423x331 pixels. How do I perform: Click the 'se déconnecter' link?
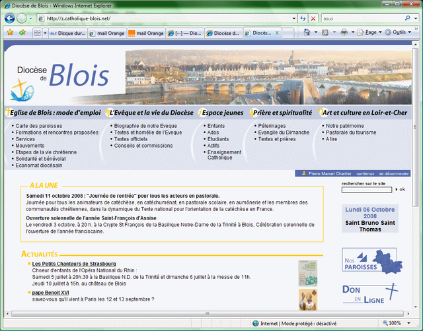click(394, 174)
